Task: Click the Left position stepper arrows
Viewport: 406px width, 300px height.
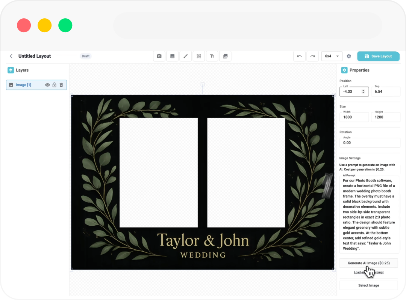Action: point(363,91)
